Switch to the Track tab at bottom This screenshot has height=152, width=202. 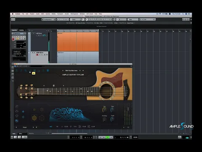tap(14, 133)
